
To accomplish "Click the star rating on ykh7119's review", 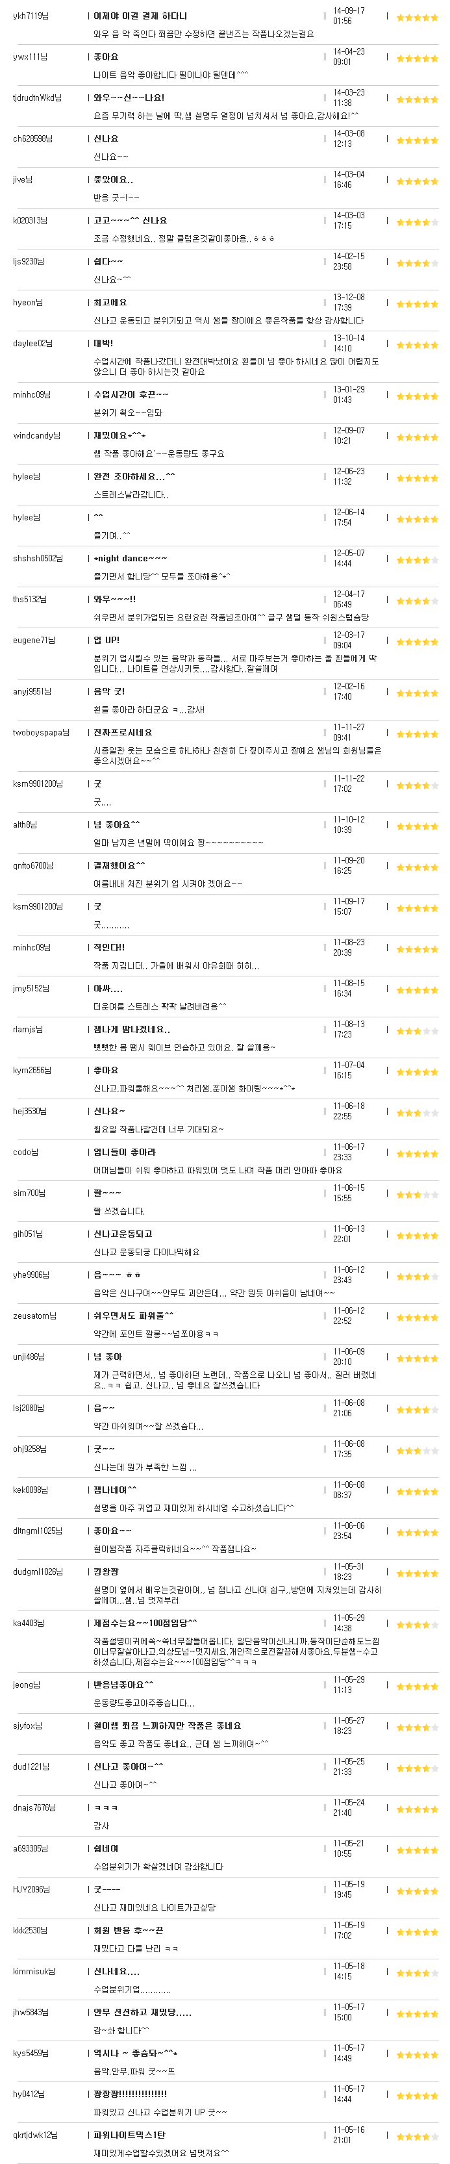I will coord(418,17).
